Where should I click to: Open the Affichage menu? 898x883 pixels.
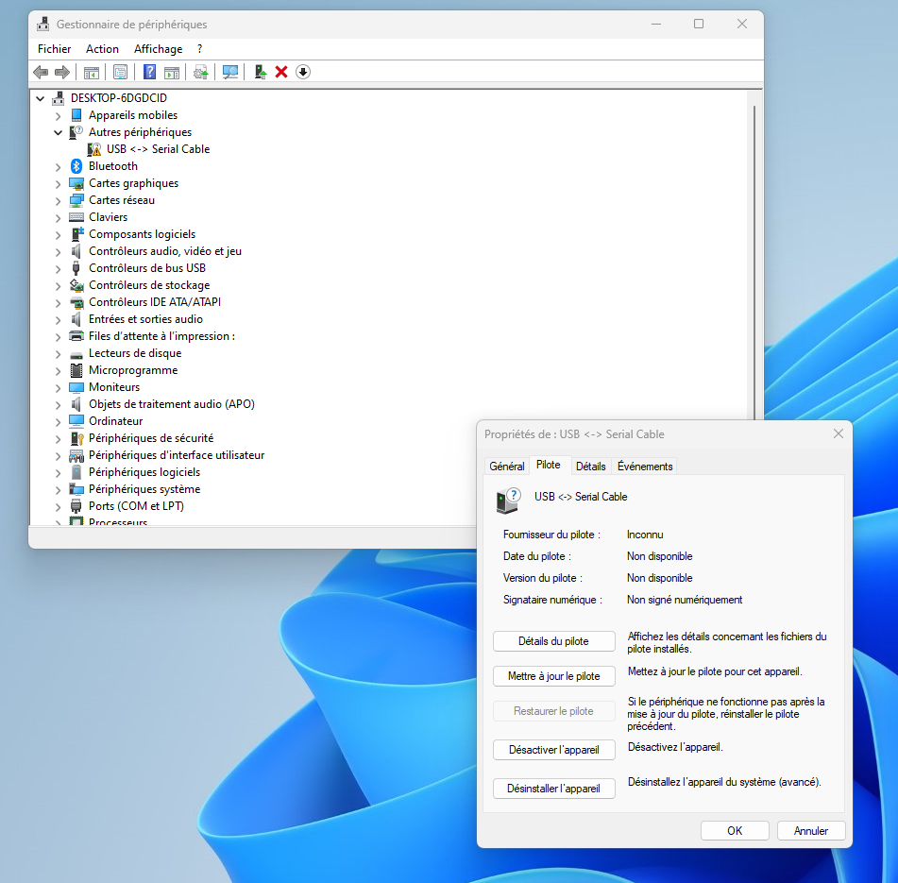(158, 49)
